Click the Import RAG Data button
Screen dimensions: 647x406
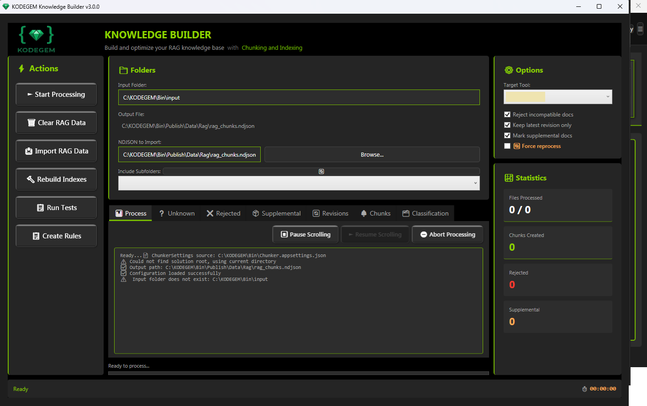[56, 151]
